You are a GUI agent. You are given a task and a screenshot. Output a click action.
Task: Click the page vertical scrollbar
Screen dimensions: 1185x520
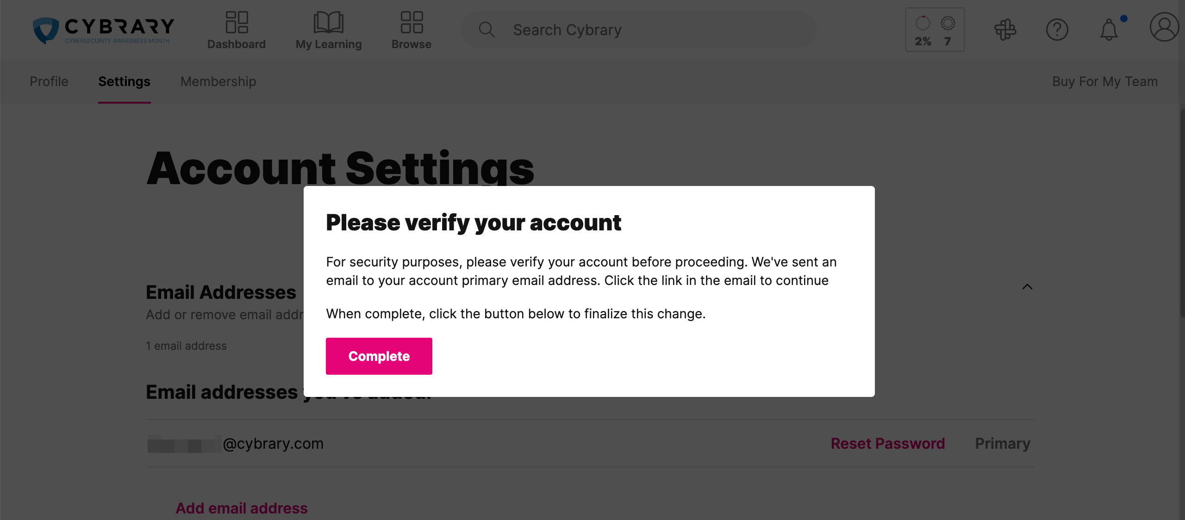point(1182,213)
